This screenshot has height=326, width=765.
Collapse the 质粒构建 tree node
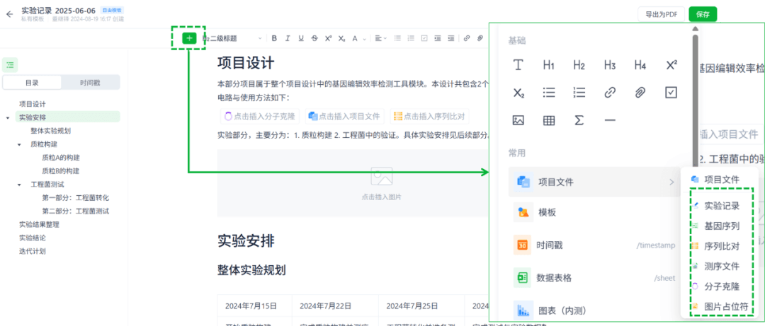(19, 145)
